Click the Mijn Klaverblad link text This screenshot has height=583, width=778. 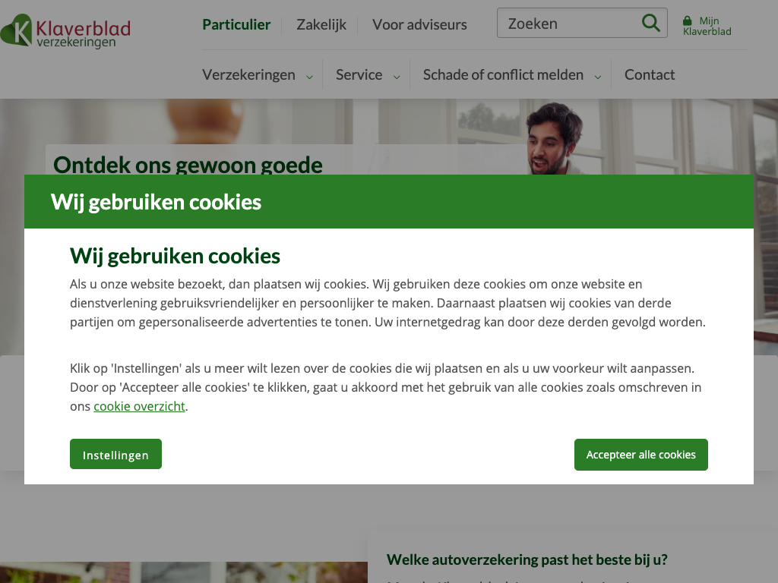707,27
